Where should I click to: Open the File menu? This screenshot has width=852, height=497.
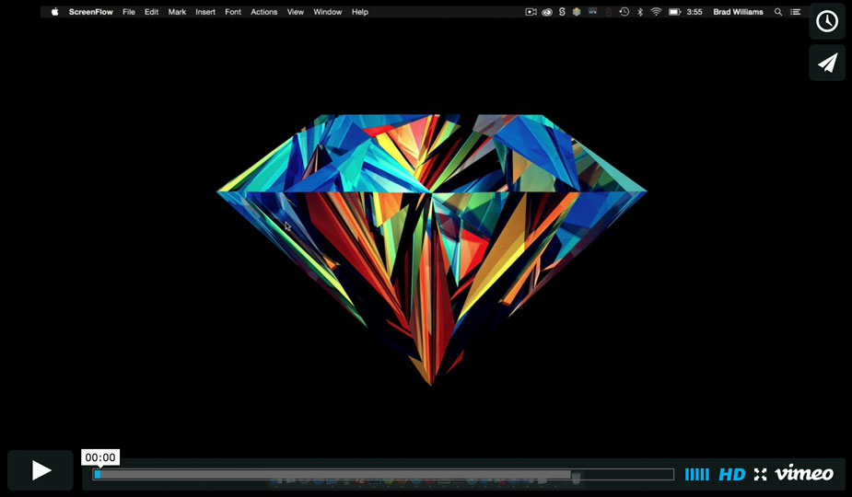[x=128, y=12]
